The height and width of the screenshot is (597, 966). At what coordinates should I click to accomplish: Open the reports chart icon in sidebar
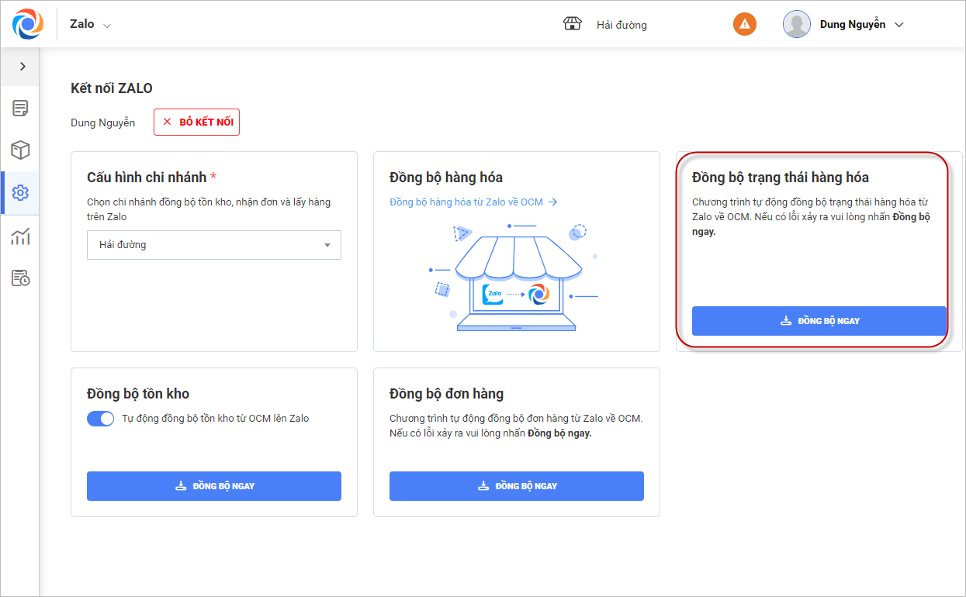tap(20, 236)
